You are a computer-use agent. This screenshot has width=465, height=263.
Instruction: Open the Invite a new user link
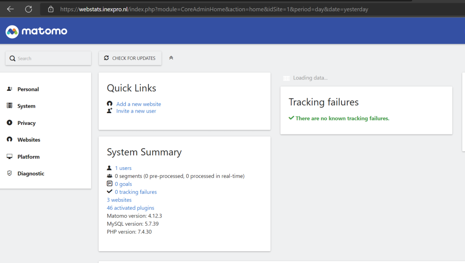pyautogui.click(x=136, y=111)
